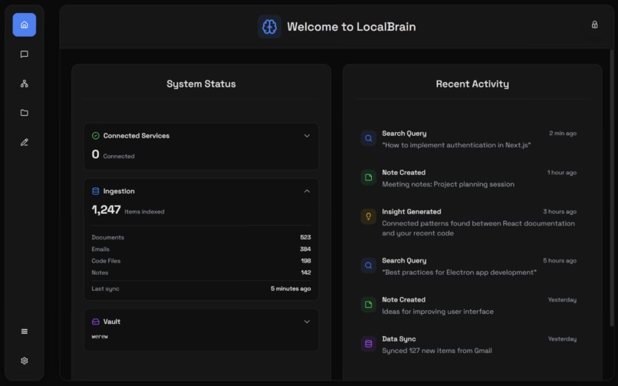618x386 pixels.
Task: Open the folder icon in sidebar
Action: 24,113
